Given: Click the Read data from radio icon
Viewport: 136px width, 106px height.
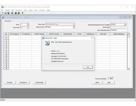Looking at the screenshot, I should pyautogui.click(x=16, y=13).
